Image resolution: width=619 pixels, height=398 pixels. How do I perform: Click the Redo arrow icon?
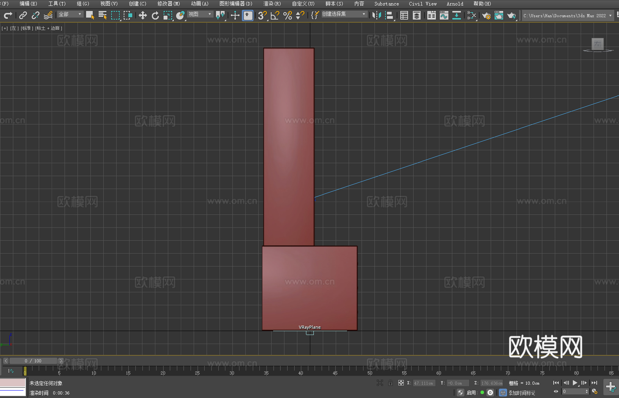[8, 15]
